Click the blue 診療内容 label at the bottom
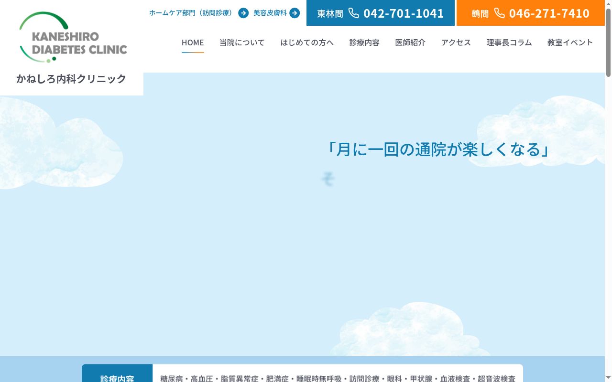This screenshot has width=612, height=382. (117, 374)
